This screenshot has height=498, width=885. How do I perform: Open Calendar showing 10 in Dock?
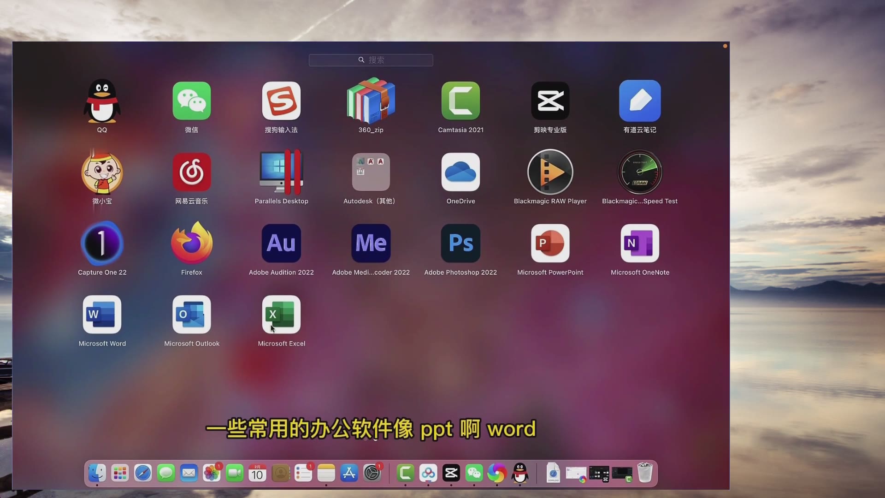point(257,473)
